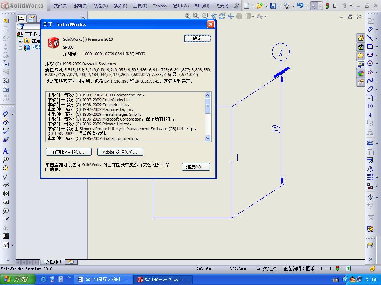Click the Pan view icon
This screenshot has width=381, height=285.
click(230, 16)
